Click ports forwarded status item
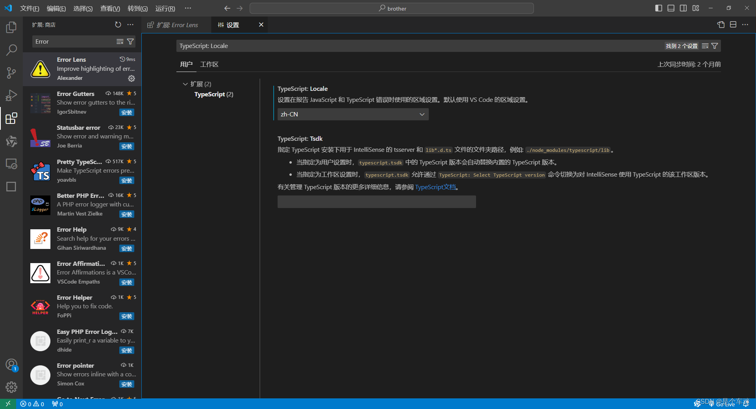 [57, 404]
